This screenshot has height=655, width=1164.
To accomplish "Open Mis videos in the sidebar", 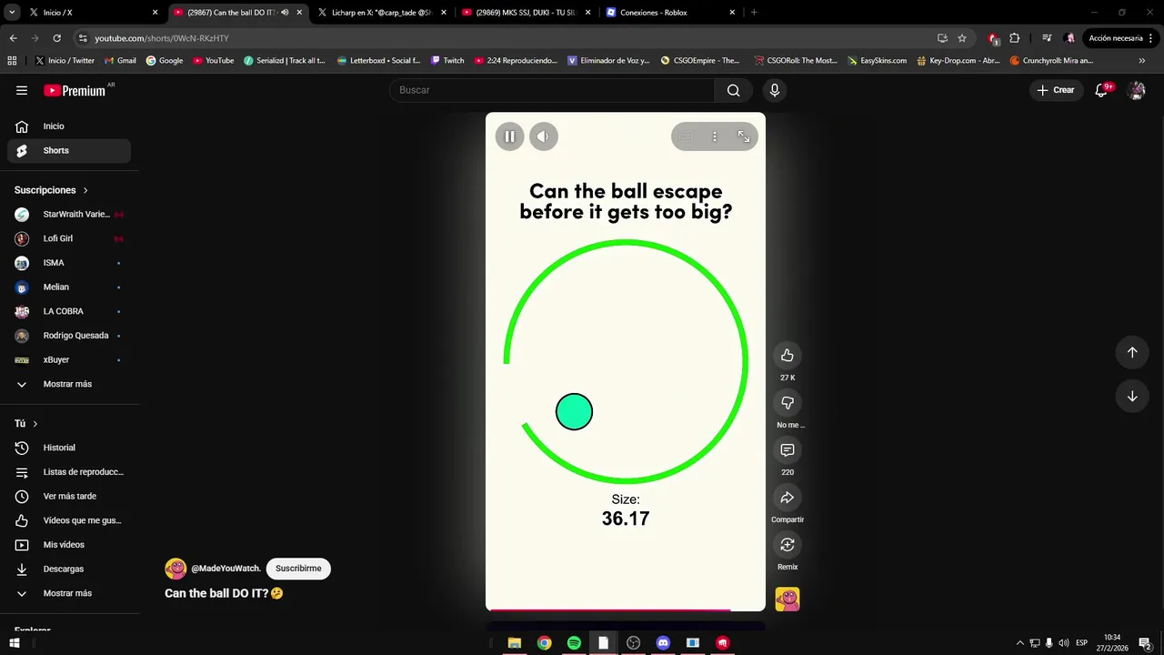I will coord(69,545).
